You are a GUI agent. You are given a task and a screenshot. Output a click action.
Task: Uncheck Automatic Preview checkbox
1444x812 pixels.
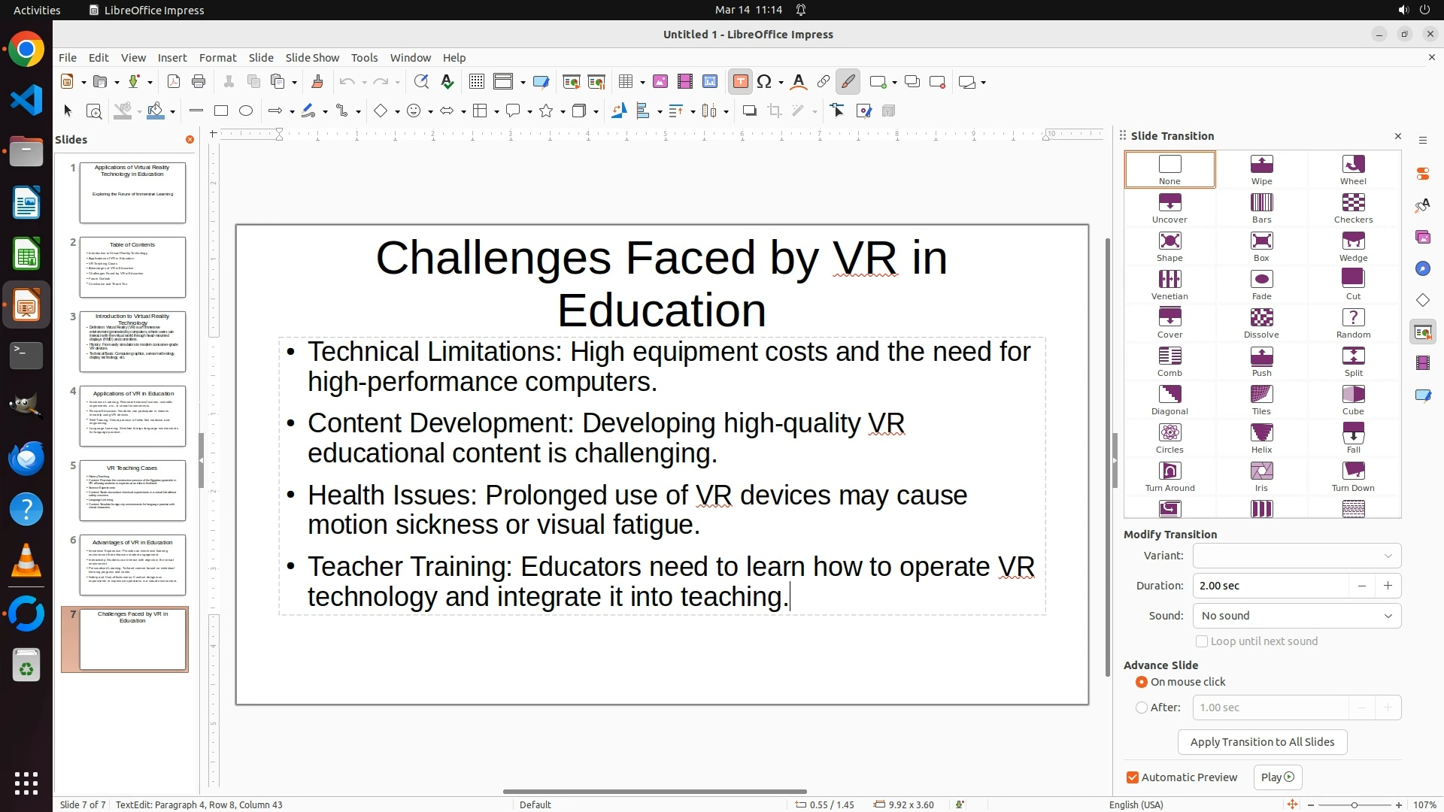coord(1133,777)
